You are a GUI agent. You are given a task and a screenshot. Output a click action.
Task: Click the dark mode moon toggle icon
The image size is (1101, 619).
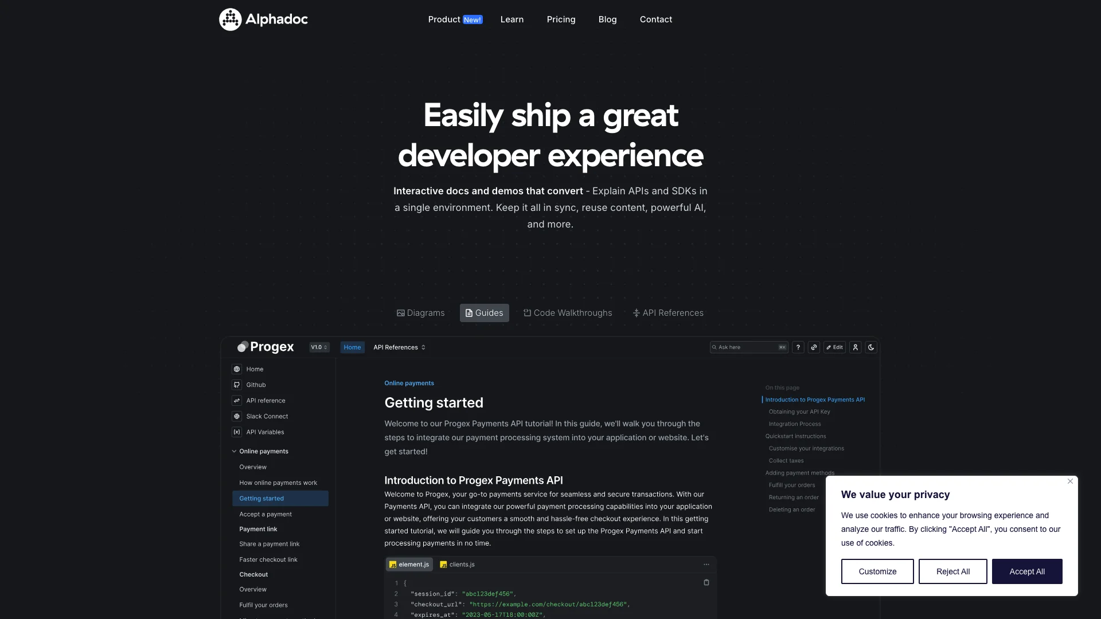pyautogui.click(x=870, y=347)
